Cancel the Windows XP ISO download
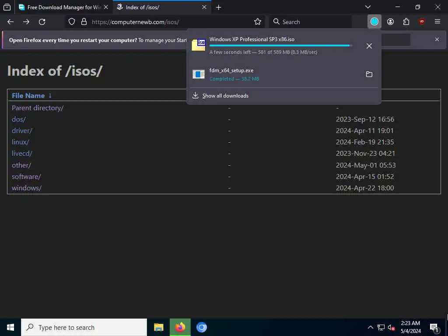 click(x=369, y=45)
